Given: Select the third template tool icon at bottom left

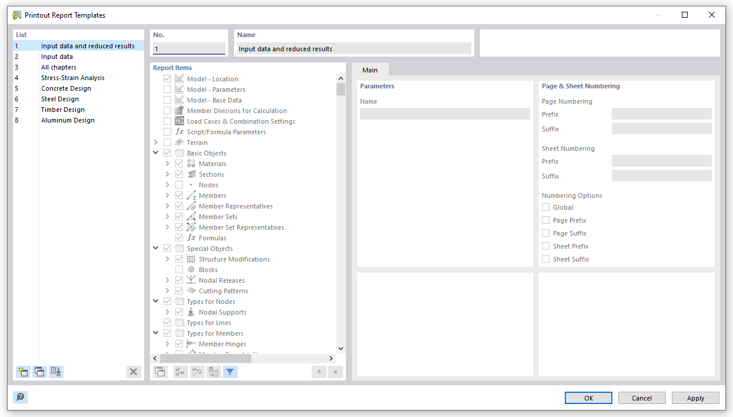Looking at the screenshot, I should pos(56,372).
